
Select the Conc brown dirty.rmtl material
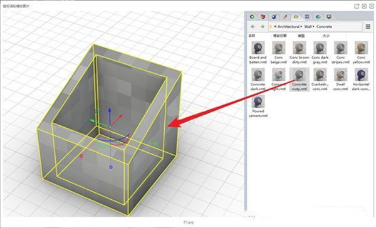point(300,53)
